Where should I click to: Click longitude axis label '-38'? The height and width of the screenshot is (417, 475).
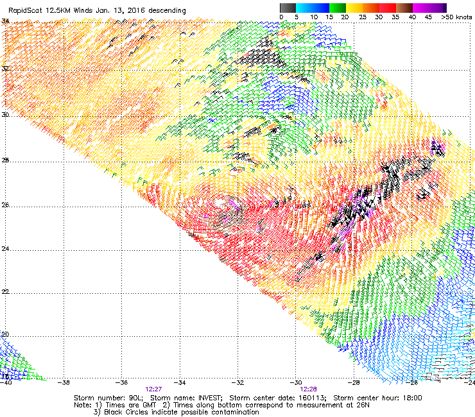pos(64,383)
